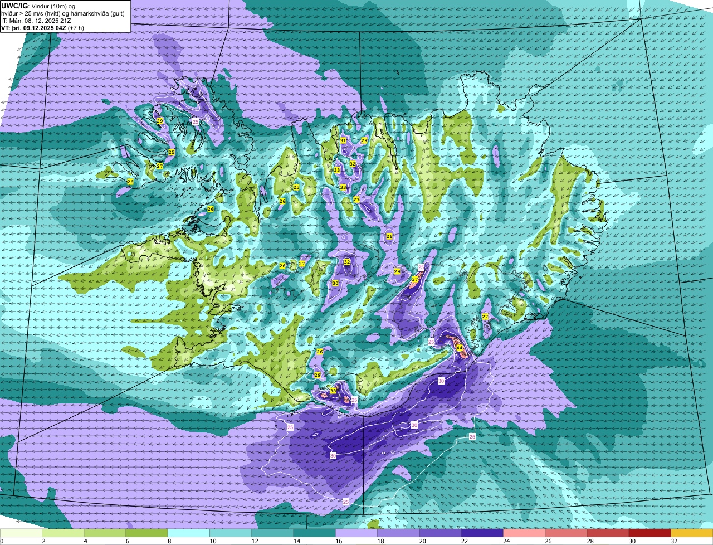Click the 'UWC/IG: Vindur (10m) og' title line

[38, 6]
